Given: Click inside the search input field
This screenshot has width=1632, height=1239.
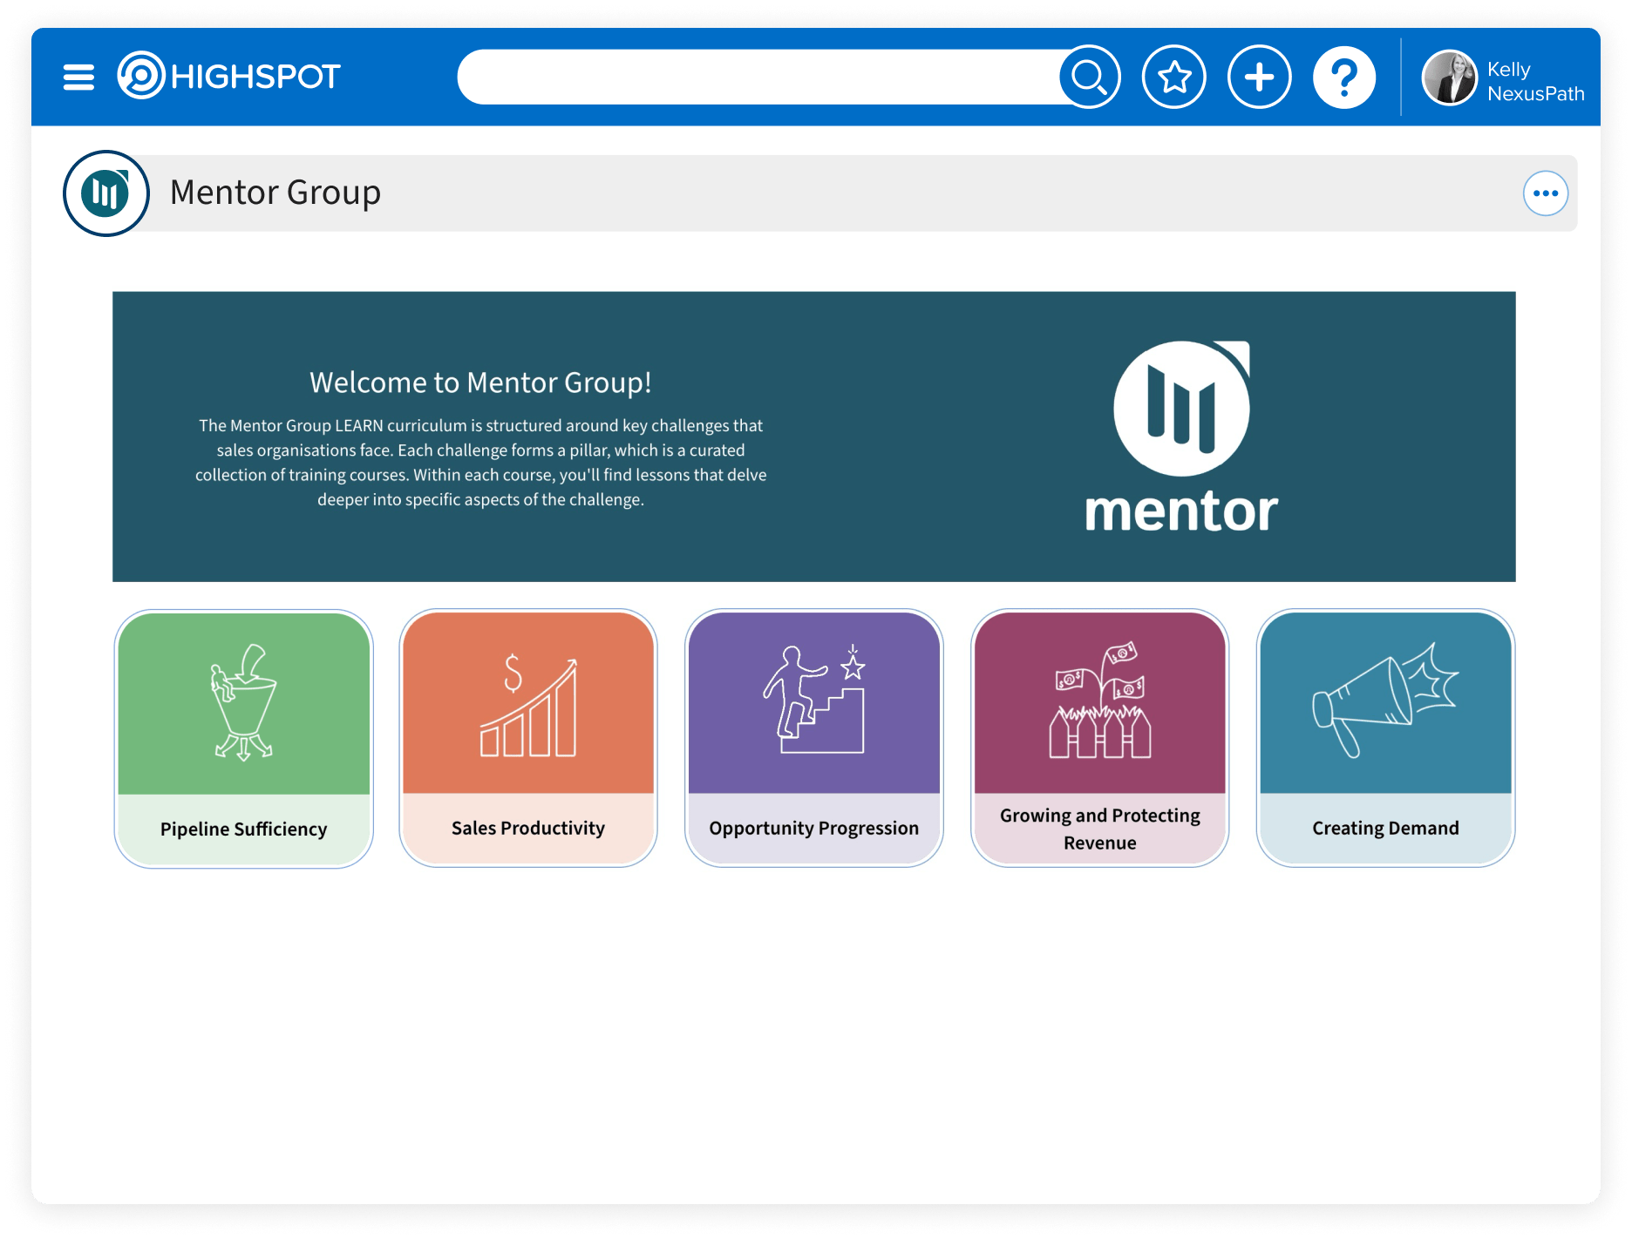Looking at the screenshot, I should pyautogui.click(x=758, y=77).
